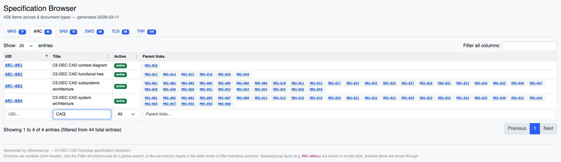Click the Parent links filter field
561x162 pixels.
[349, 114]
